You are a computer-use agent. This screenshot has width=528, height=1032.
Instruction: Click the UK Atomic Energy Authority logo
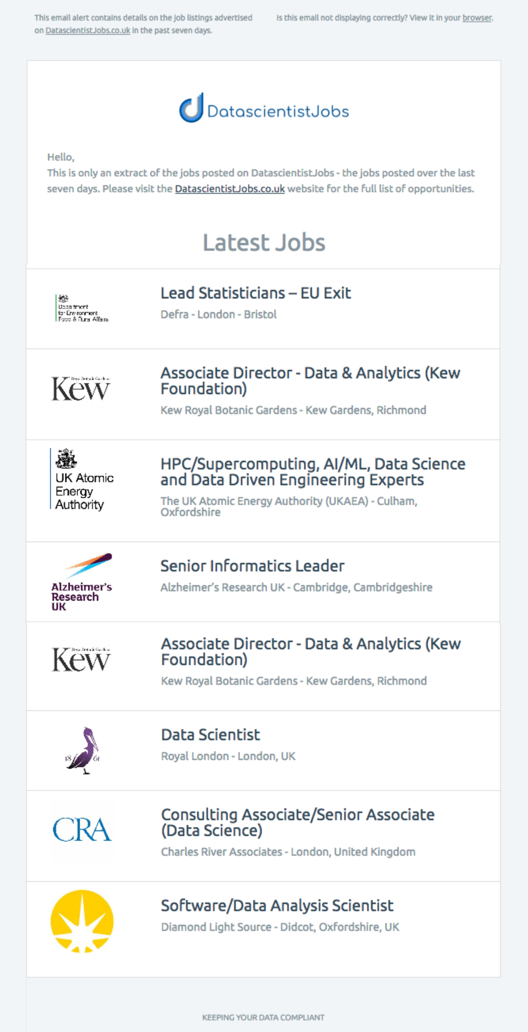tap(82, 479)
